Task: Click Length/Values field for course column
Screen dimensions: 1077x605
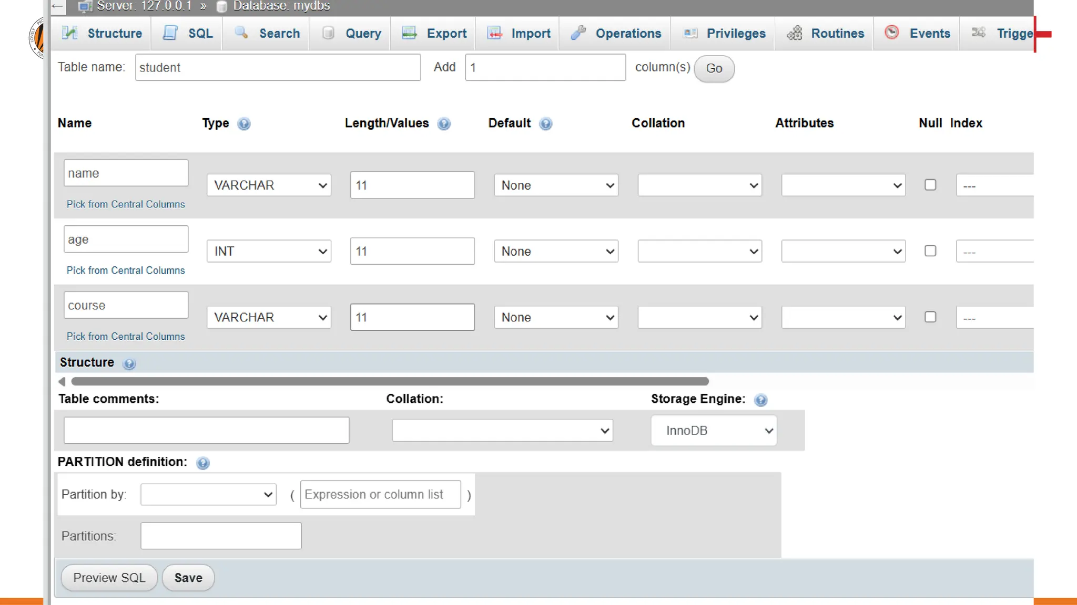Action: (412, 317)
